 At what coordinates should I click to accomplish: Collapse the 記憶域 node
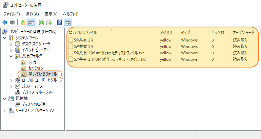[x=5, y=99]
